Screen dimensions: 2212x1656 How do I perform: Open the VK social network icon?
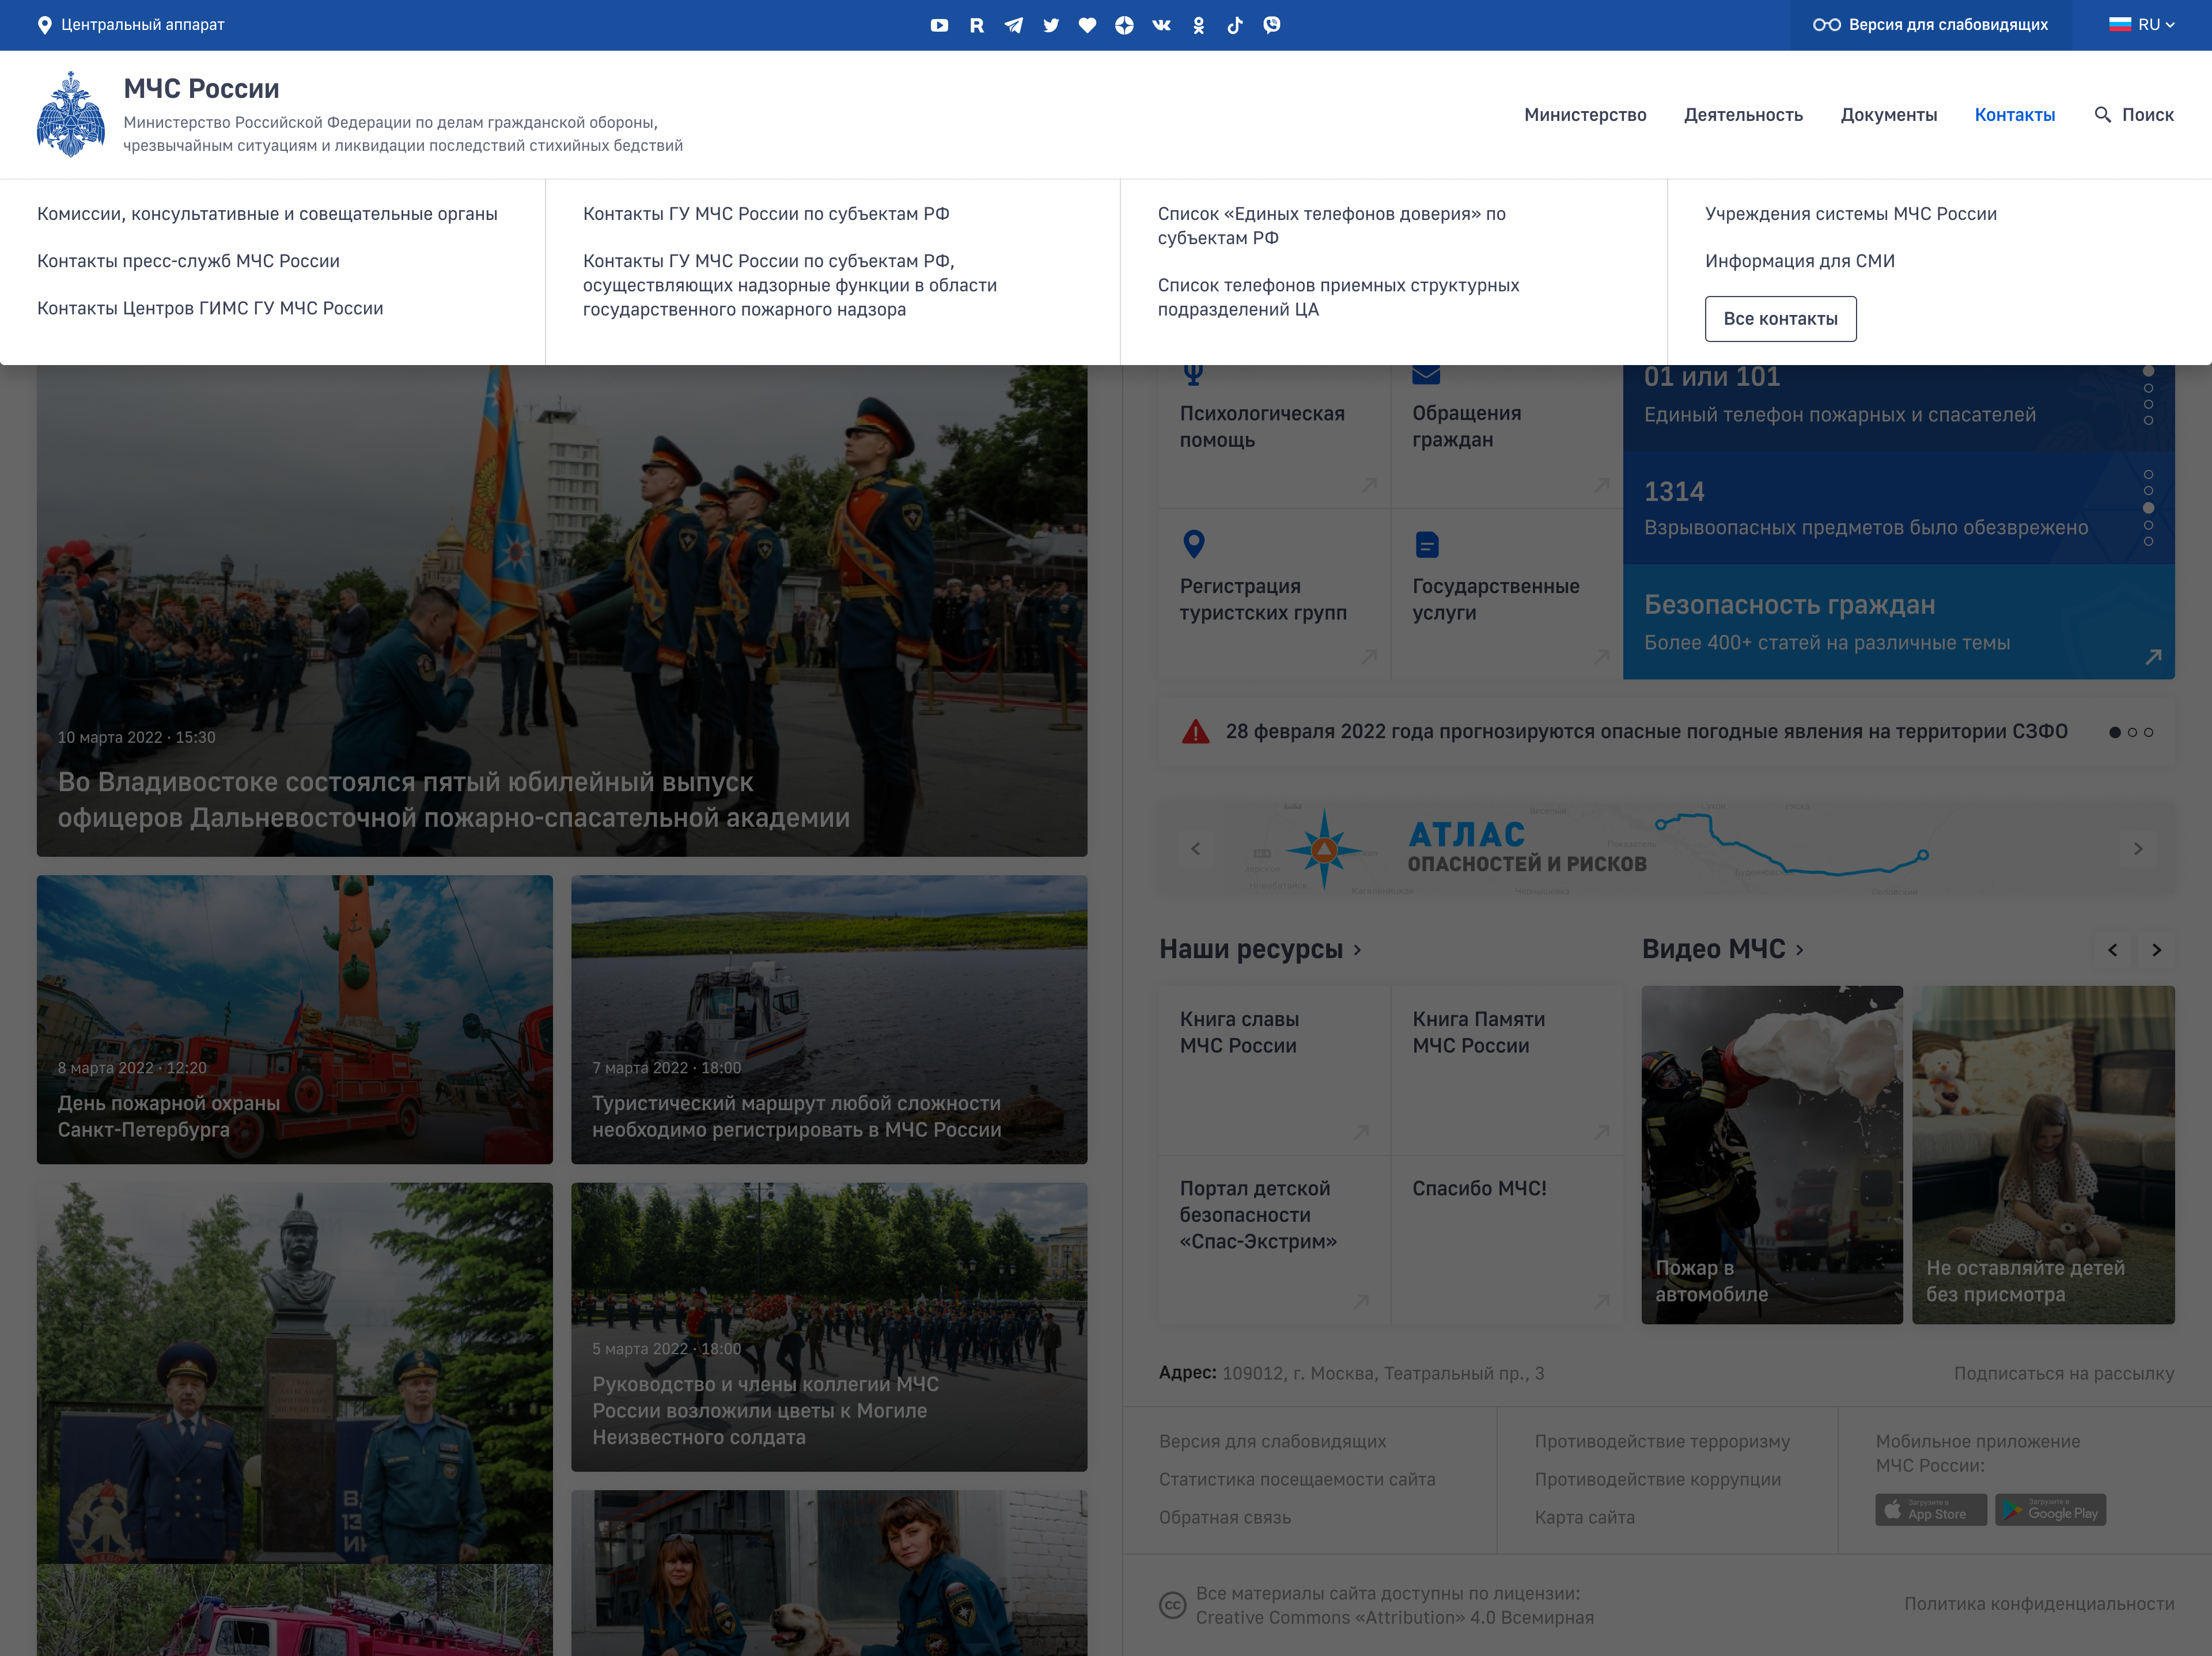tap(1161, 25)
